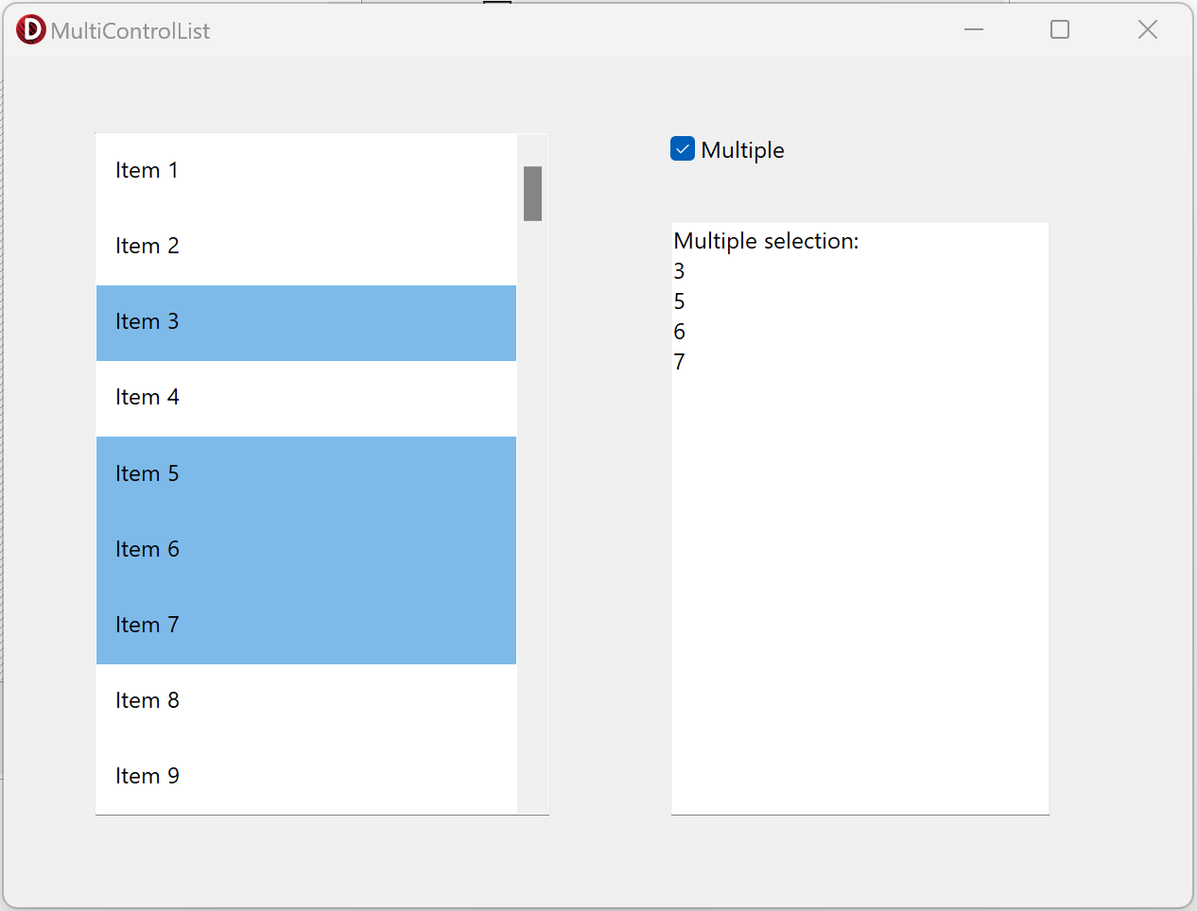This screenshot has width=1197, height=911.
Task: Select Item 8 in the list
Action: 306,701
